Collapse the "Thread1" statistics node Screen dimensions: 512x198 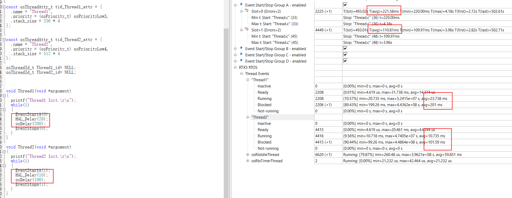[x=248, y=80]
